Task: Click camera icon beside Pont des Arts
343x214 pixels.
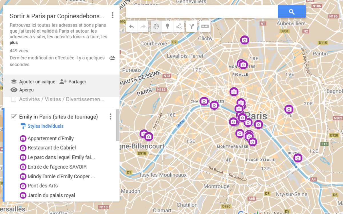Action: click(23, 186)
